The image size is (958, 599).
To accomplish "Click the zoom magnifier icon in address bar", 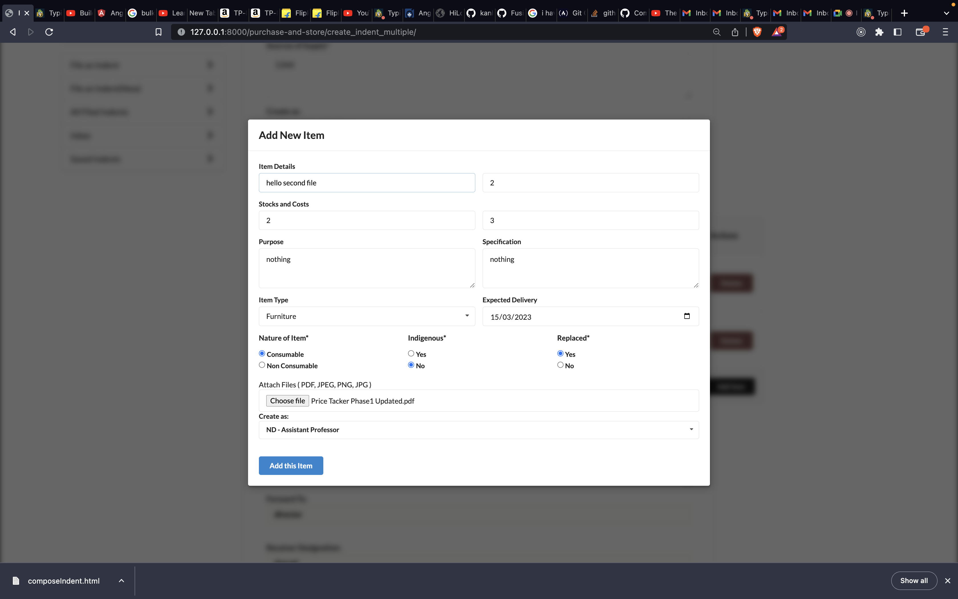I will [x=717, y=32].
